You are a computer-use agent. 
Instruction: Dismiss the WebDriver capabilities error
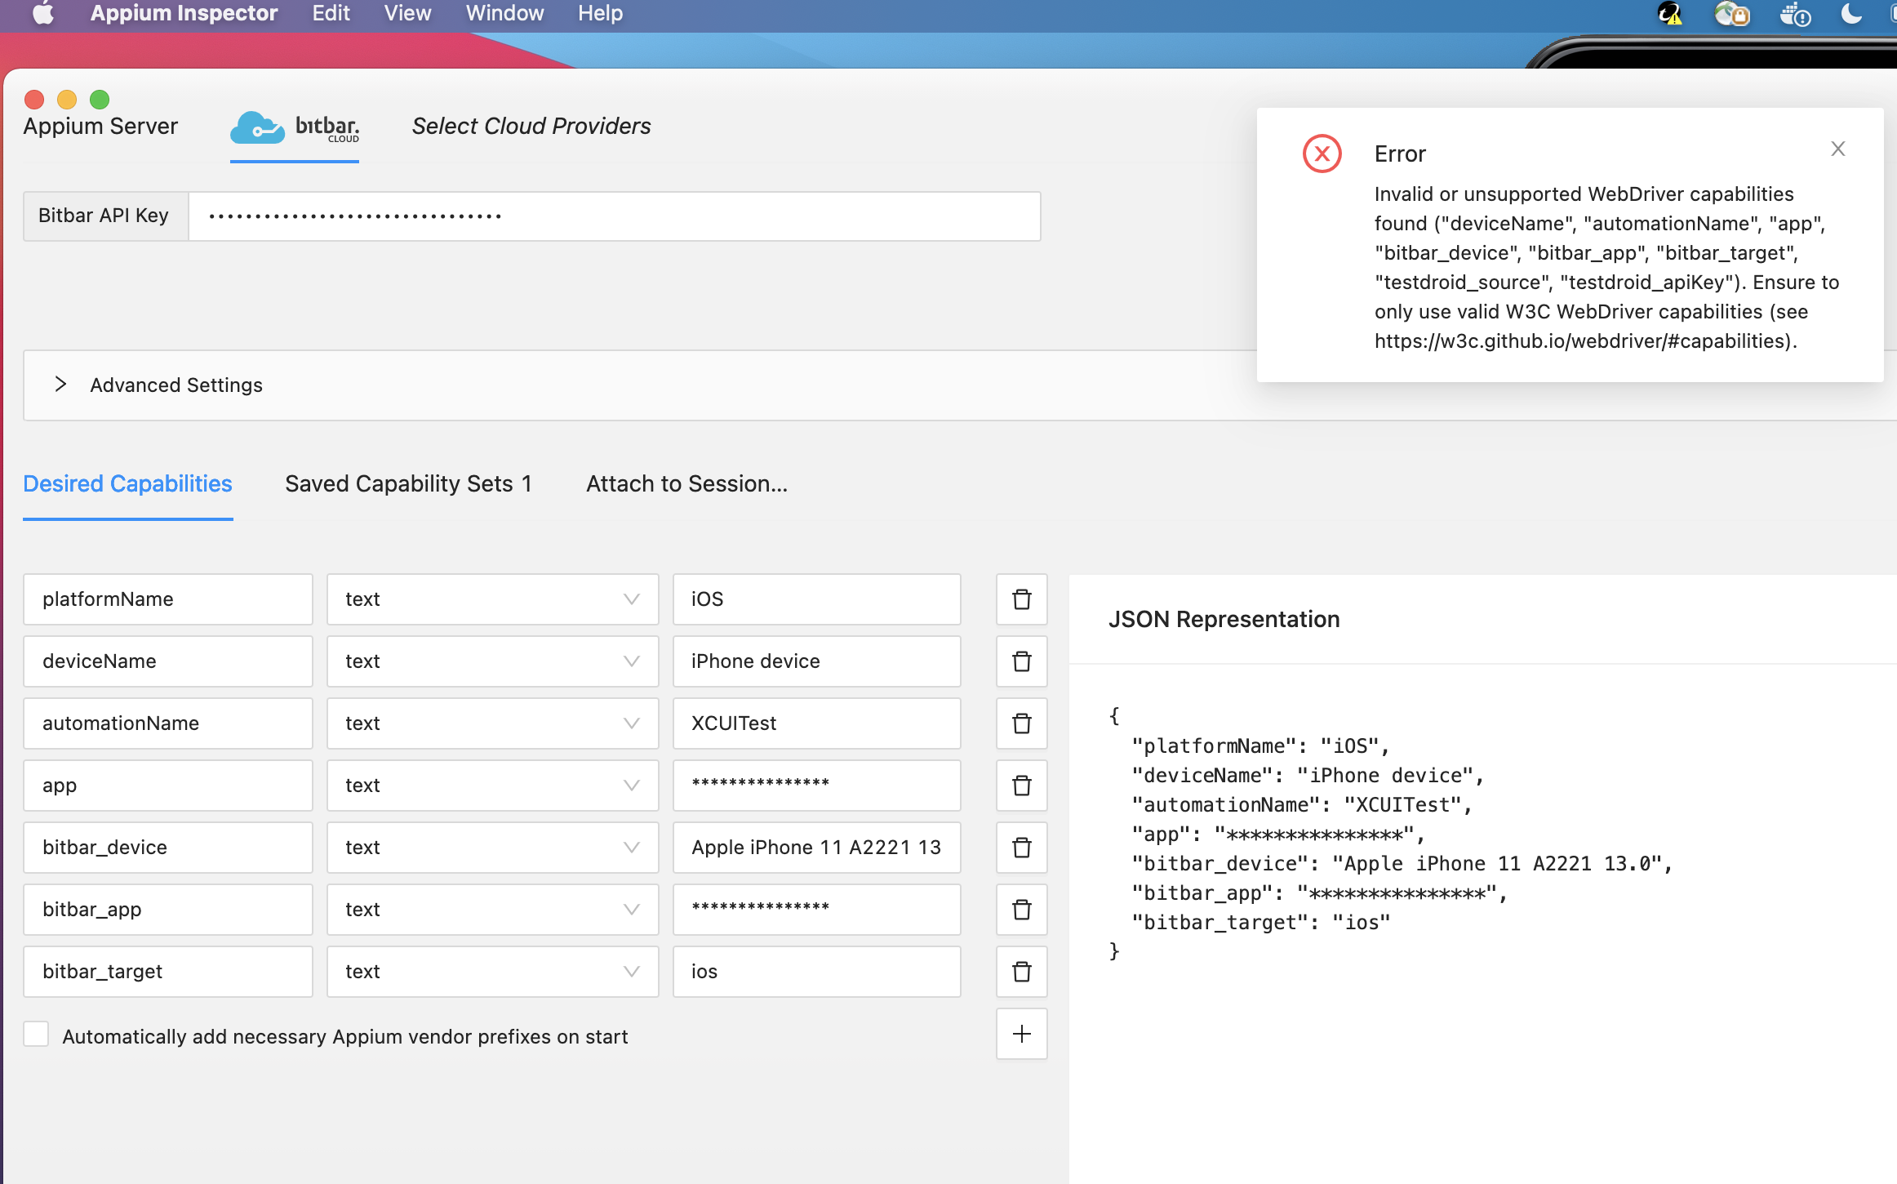tap(1837, 148)
